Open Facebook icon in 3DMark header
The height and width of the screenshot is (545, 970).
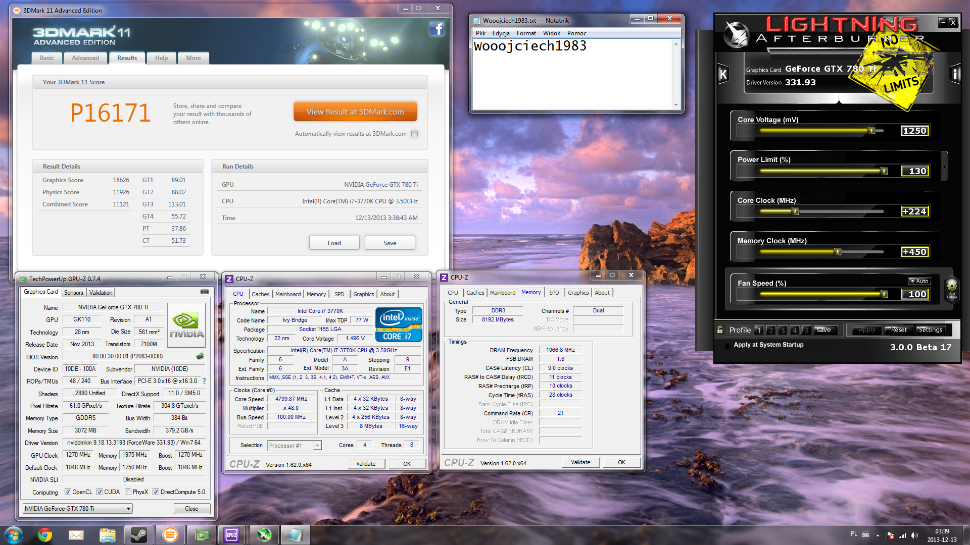437,29
